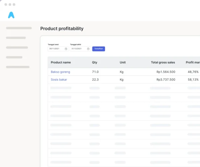Select Kg unit in Sosis bakar row
This screenshot has width=200, height=167.
coord(122,80)
